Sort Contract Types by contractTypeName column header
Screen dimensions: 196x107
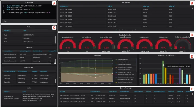pyautogui.click(x=10, y=71)
